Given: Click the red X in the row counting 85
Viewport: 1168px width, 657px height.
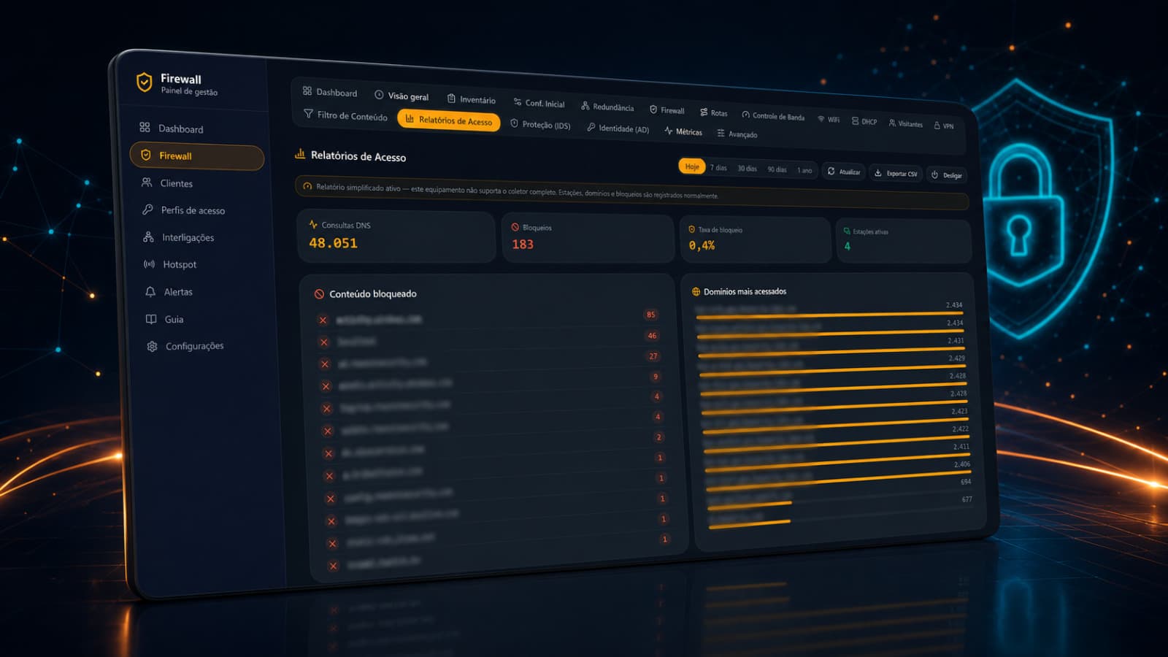Looking at the screenshot, I should (x=323, y=320).
